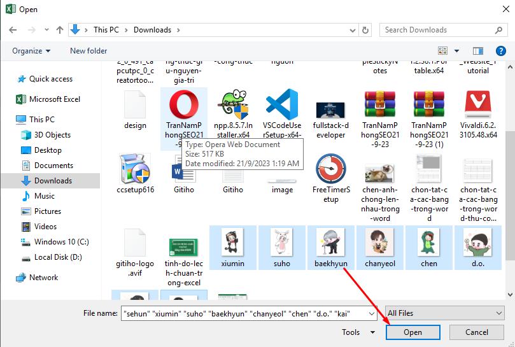
Task: Click This PC in the address breadcrumb
Action: (x=106, y=30)
